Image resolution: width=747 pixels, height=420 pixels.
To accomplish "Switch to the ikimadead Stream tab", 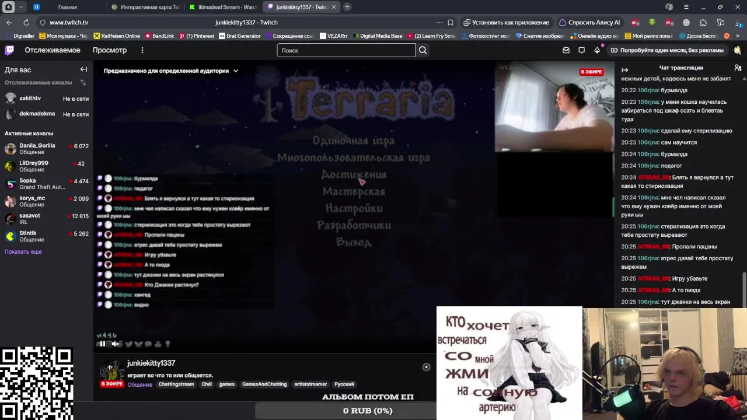I will pyautogui.click(x=224, y=7).
